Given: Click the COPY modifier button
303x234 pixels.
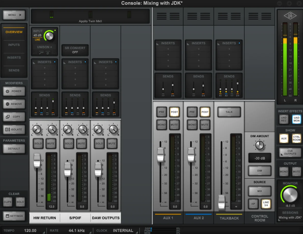Looking at the screenshot, I should click(x=14, y=117).
